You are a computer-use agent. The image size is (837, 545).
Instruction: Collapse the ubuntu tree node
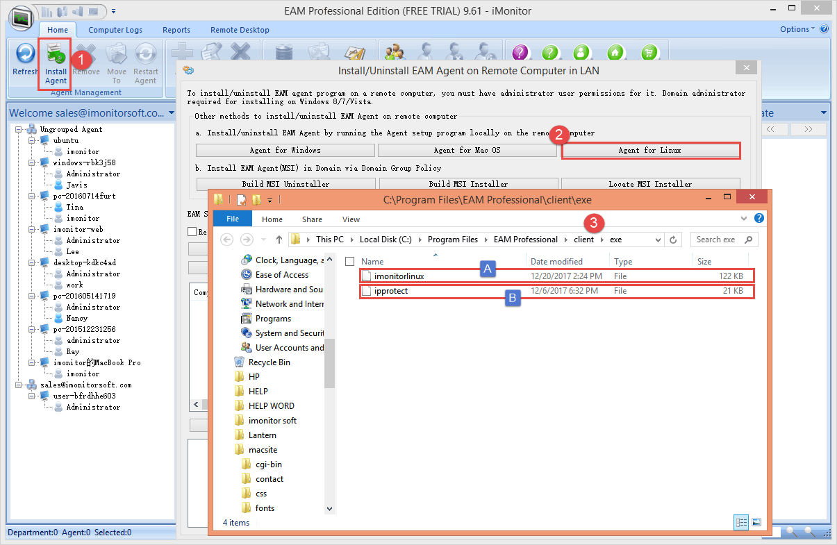(x=33, y=140)
